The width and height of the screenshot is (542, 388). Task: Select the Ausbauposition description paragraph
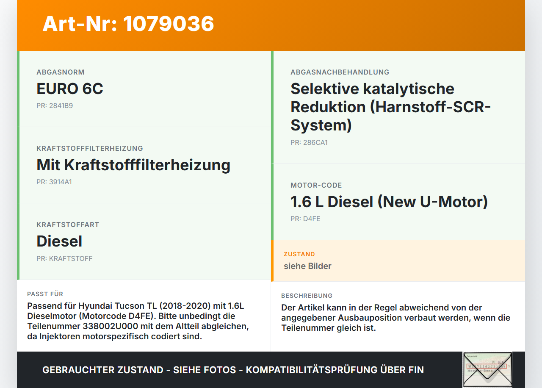click(x=395, y=318)
